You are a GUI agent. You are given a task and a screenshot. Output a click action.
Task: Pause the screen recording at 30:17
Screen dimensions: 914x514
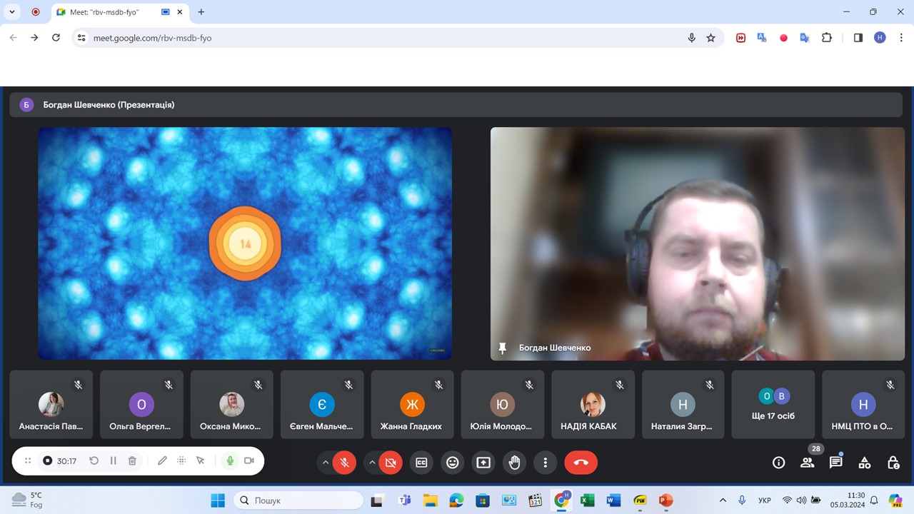click(113, 461)
